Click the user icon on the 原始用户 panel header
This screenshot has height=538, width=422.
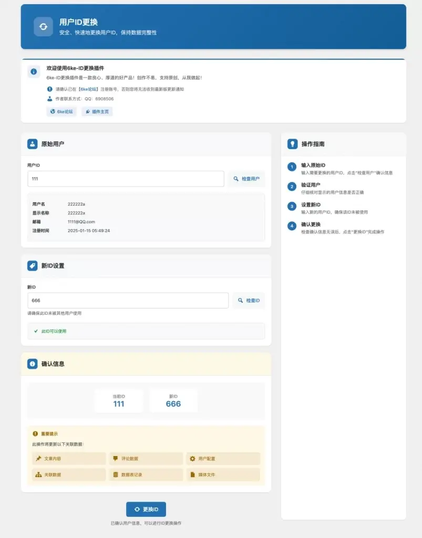[33, 143]
